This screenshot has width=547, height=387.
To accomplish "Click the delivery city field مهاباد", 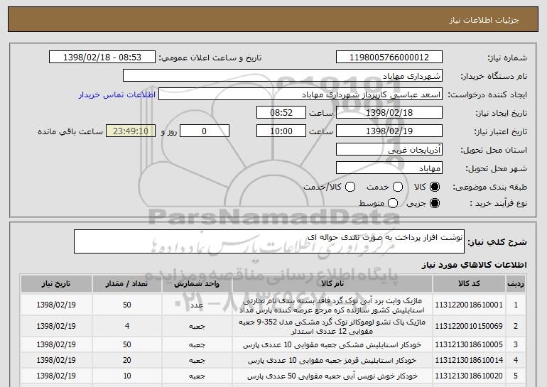I will [x=389, y=168].
